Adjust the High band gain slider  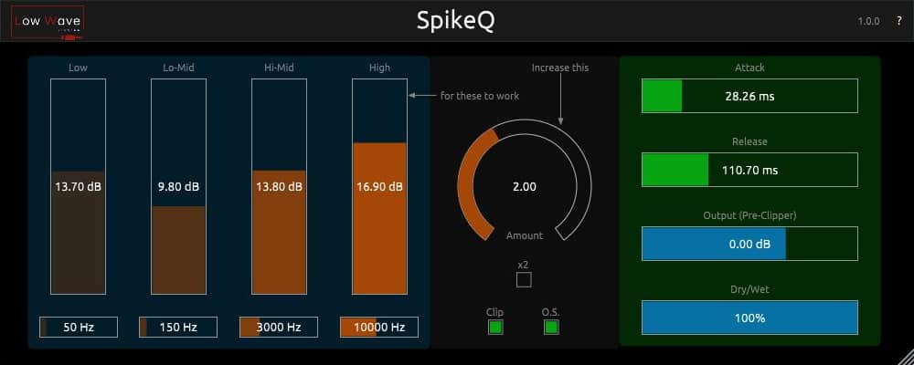379,186
